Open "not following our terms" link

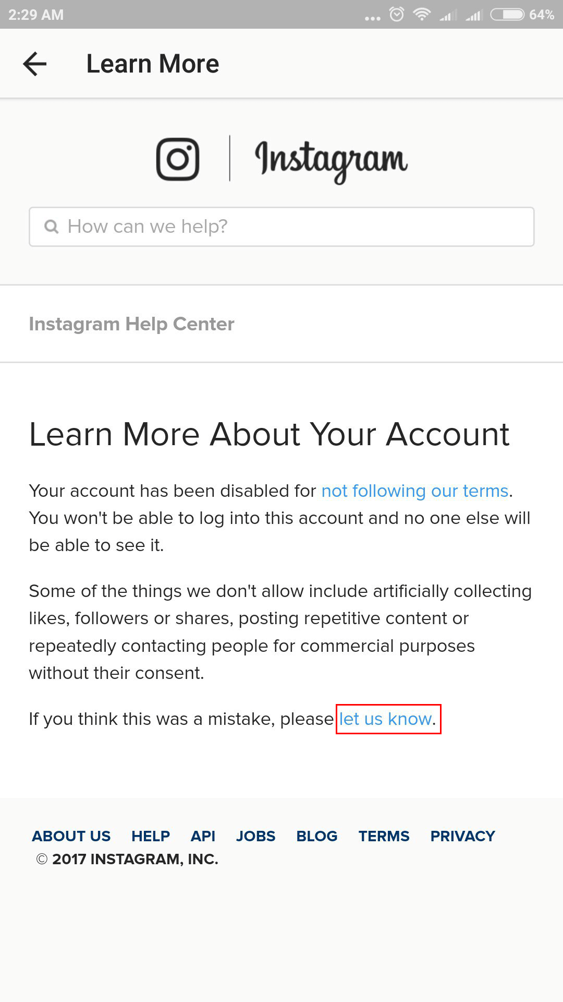415,491
